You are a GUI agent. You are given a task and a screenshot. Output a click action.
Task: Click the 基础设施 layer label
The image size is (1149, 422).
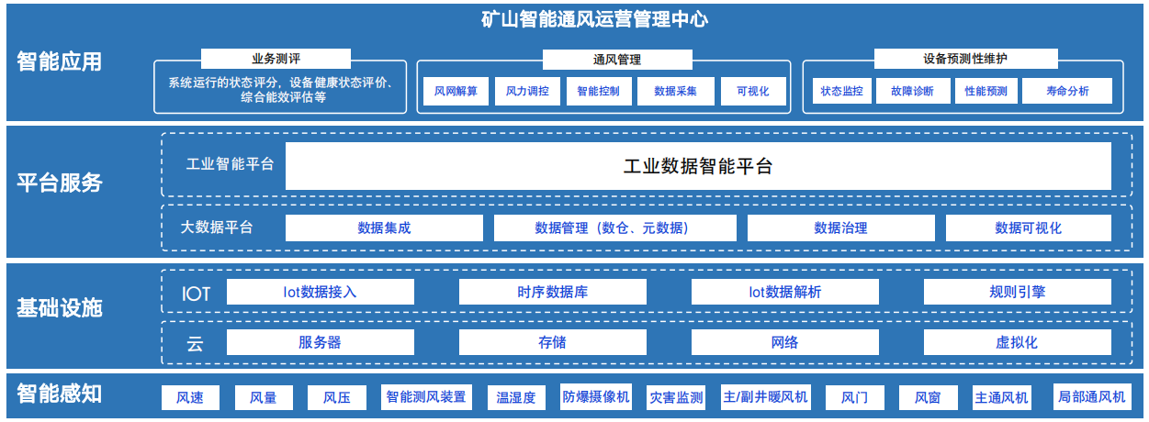[x=60, y=307]
